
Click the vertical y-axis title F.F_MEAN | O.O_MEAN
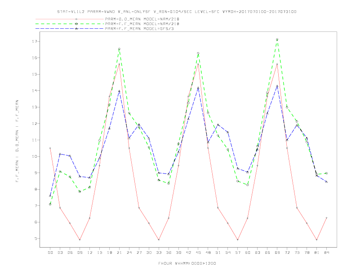tap(17, 141)
